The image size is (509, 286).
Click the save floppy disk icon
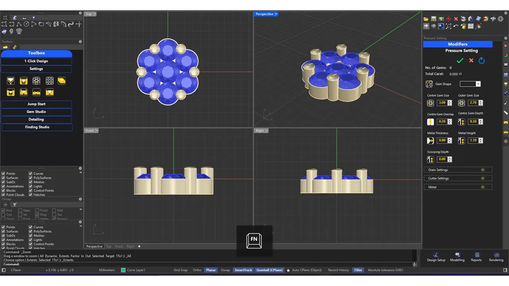point(433,19)
